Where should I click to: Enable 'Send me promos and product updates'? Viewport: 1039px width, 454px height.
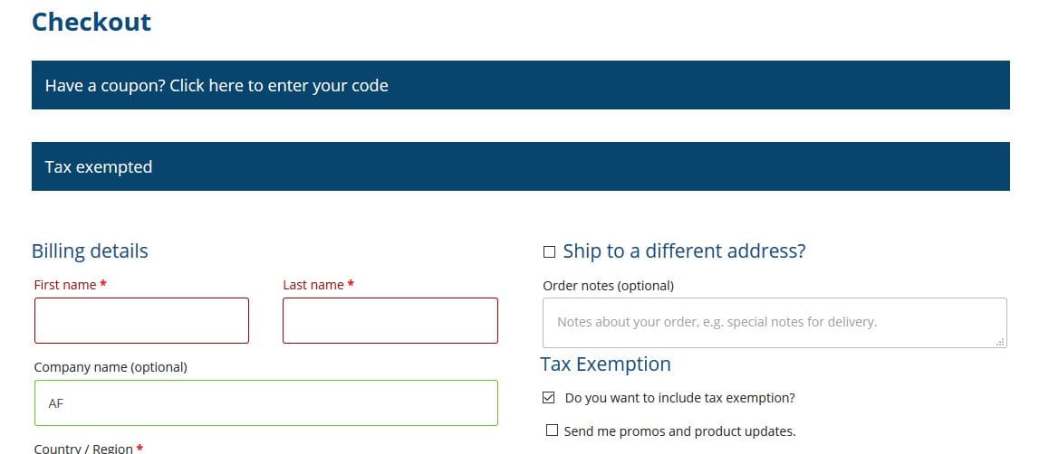click(552, 431)
